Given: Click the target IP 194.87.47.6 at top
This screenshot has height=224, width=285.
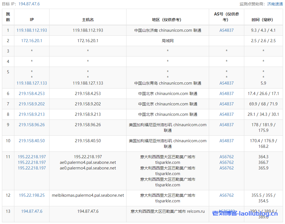Looking at the screenshot, I should (x=29, y=4).
